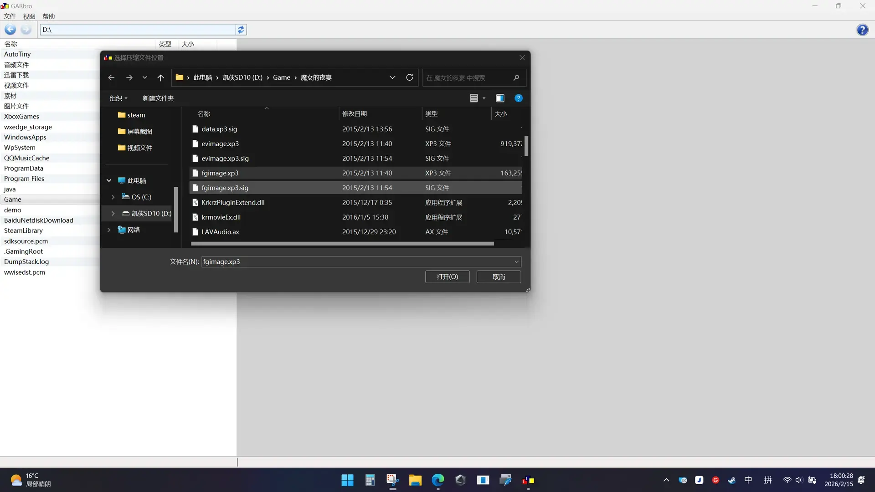
Task: Click navigation pane scrollbar in dialog
Action: tap(176, 210)
